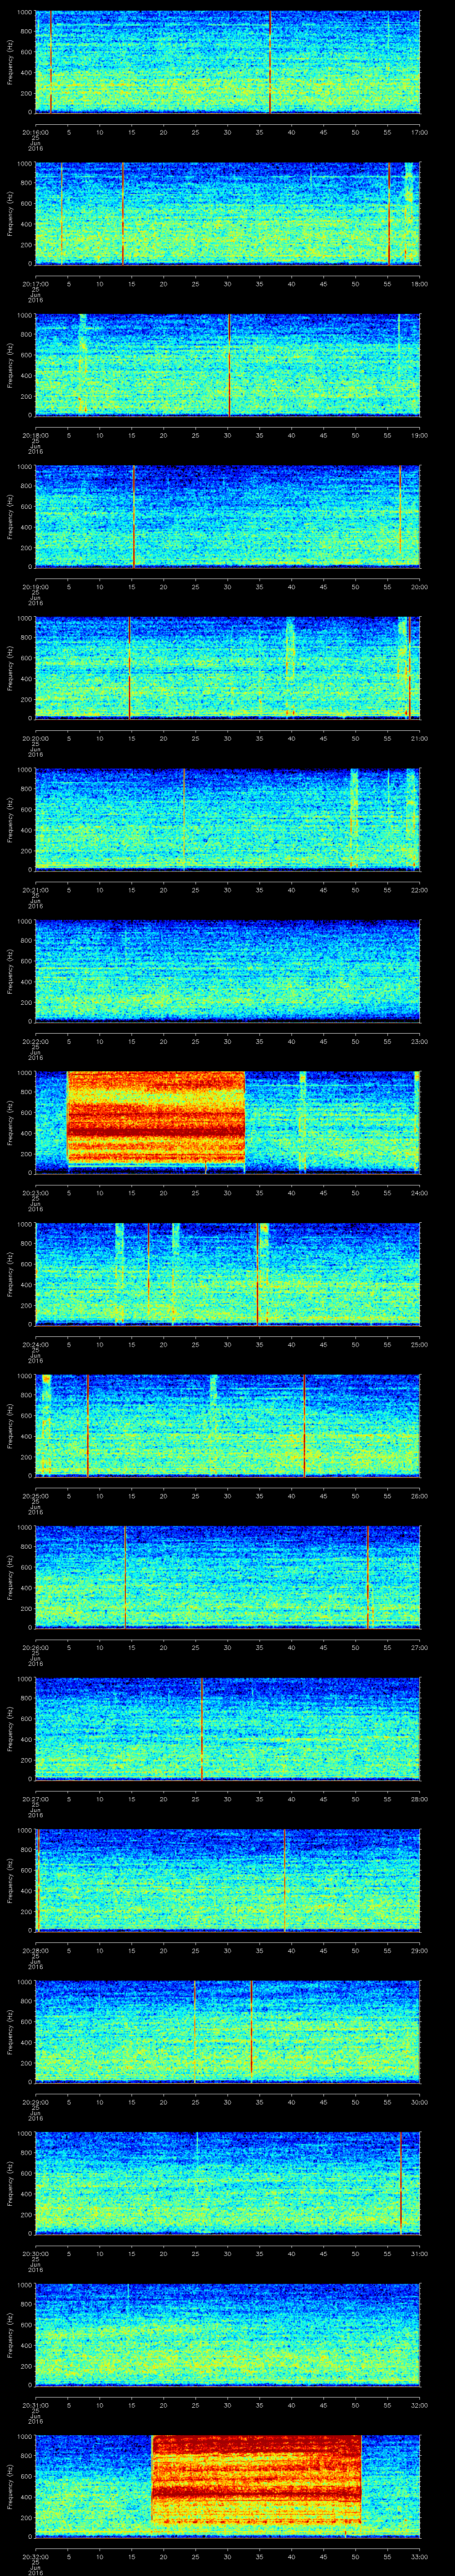
Task: Click the 20:23:00 start time label
Action: pos(35,1192)
